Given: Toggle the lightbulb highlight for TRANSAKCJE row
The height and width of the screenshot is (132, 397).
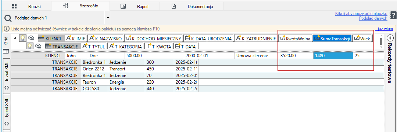Looking at the screenshot, I should pyautogui.click(x=30, y=46).
